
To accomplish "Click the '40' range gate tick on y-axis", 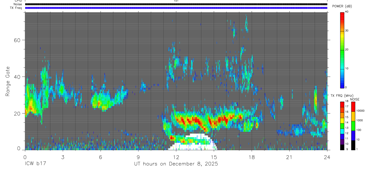I will (17, 77).
